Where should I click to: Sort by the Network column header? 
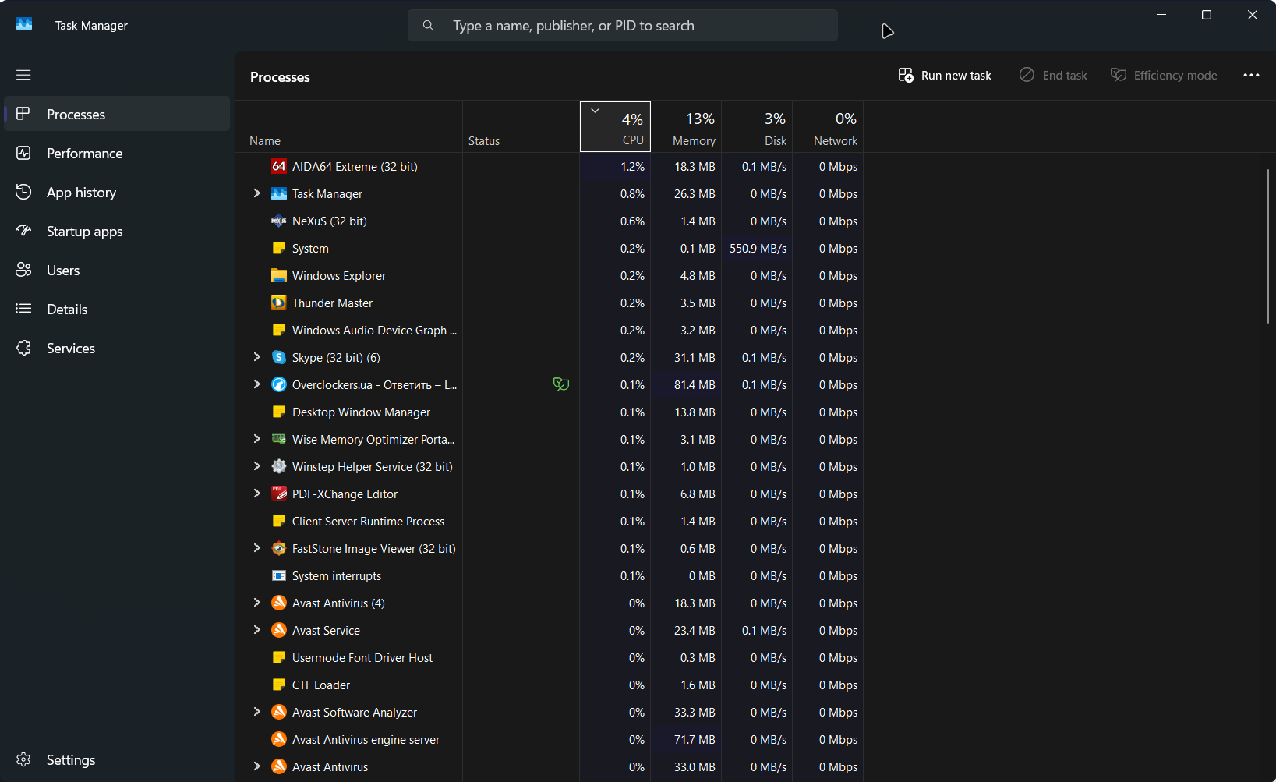point(828,126)
